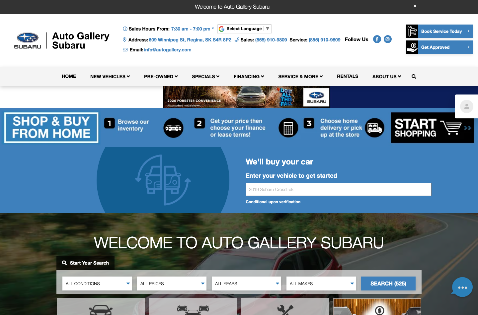The height and width of the screenshot is (315, 478).
Task: Open the Instagram page icon
Action: pyautogui.click(x=388, y=39)
